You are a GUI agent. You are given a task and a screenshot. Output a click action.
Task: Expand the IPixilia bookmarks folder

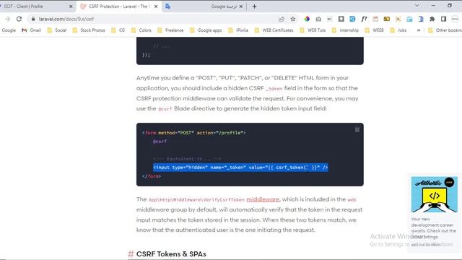tap(238, 30)
